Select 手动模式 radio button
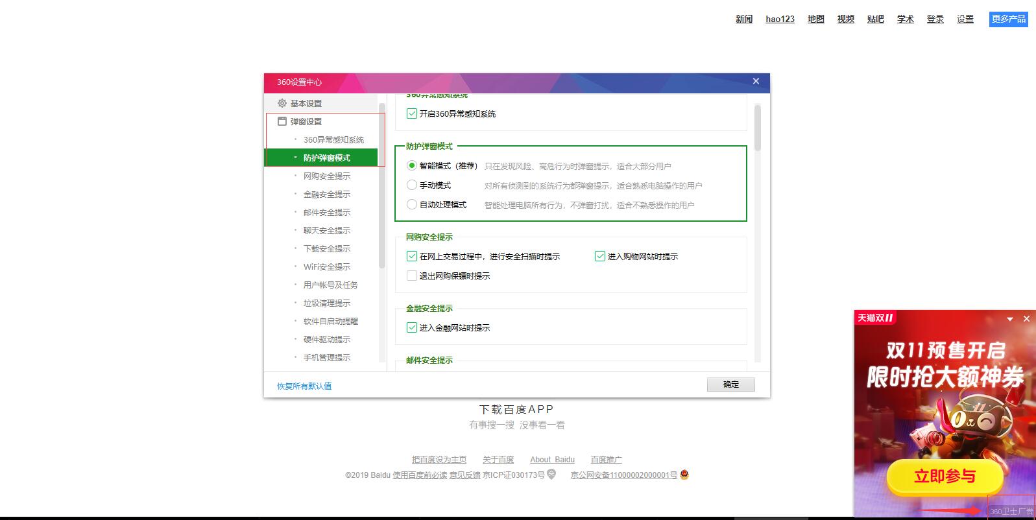Viewport: 1036px width, 520px height. (x=411, y=185)
